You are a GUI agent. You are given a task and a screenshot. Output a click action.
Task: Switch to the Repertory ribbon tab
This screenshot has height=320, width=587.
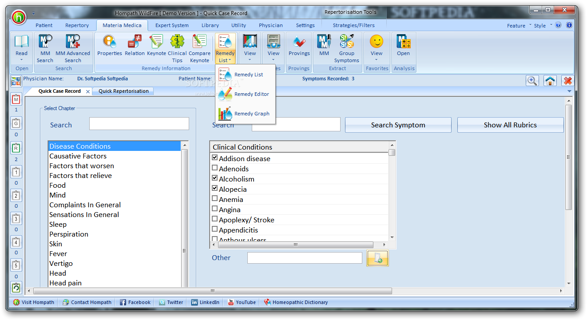pyautogui.click(x=77, y=25)
